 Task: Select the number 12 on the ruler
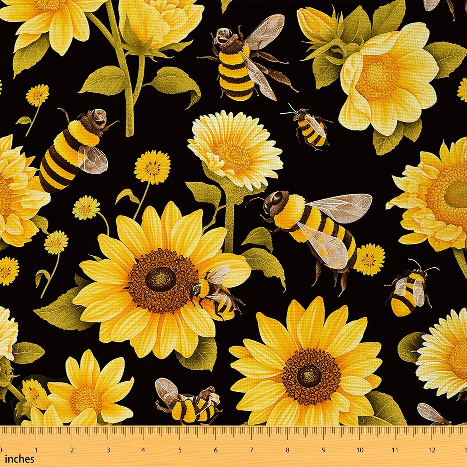pyautogui.click(x=431, y=450)
